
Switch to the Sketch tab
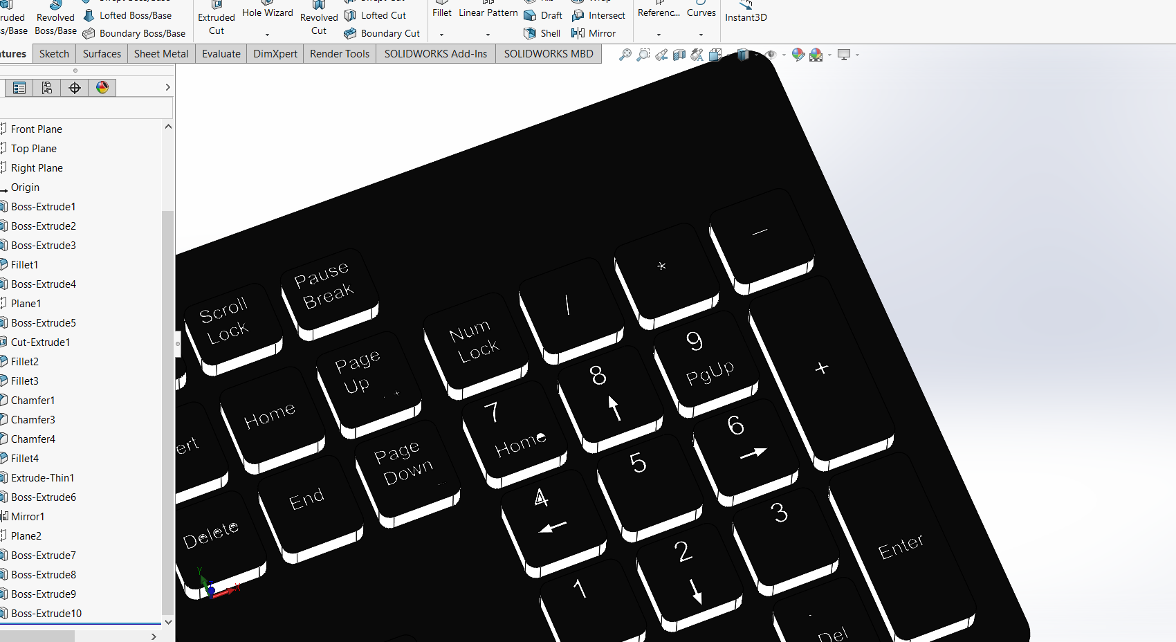tap(54, 54)
